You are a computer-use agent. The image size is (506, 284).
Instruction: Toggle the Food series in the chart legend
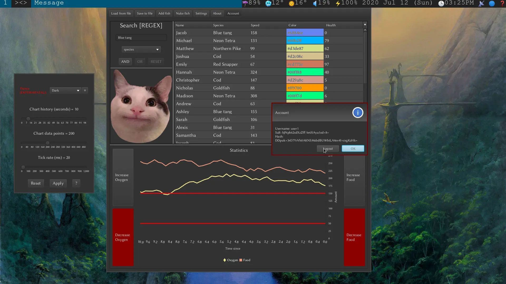coord(245,260)
